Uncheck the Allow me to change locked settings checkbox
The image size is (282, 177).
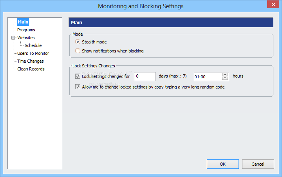[x=78, y=87]
